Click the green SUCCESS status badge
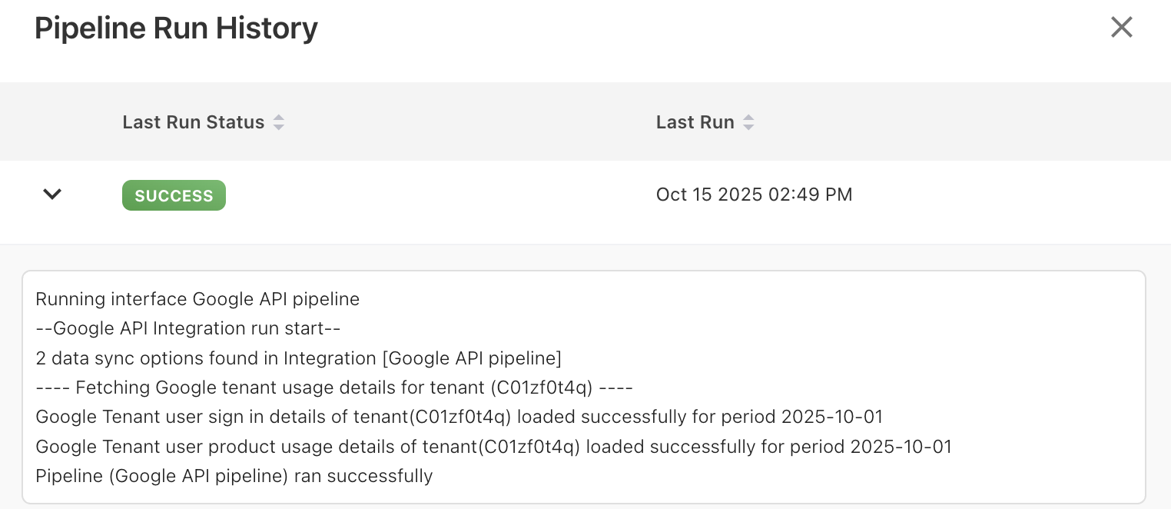1171x509 pixels. point(174,195)
